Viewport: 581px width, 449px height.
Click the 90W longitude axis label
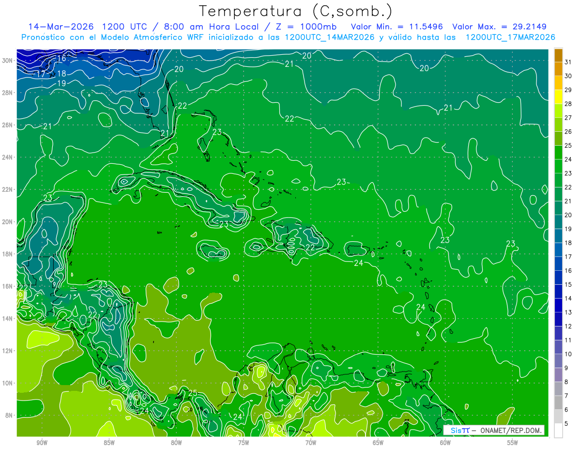[42, 443]
